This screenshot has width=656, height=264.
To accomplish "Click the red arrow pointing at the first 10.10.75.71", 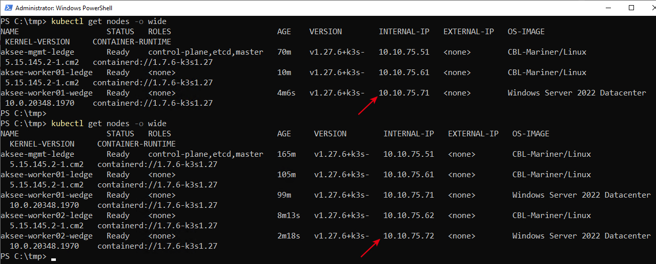I will pyautogui.click(x=367, y=105).
